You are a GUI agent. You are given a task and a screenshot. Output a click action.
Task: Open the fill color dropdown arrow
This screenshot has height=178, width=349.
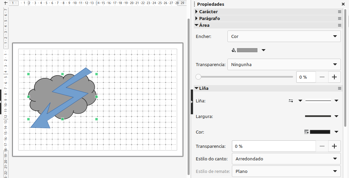(263, 50)
